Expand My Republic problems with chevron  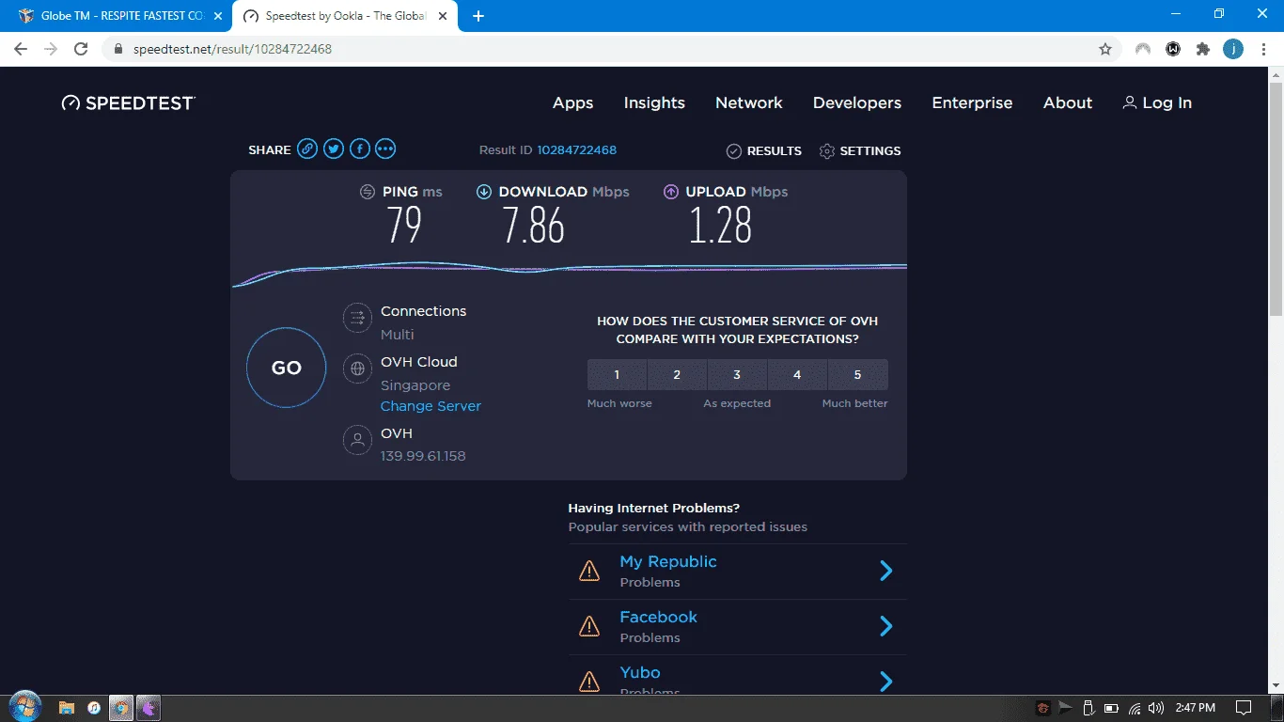(885, 571)
